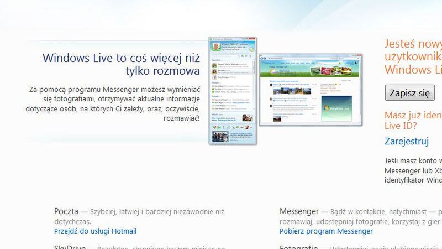Viewport: 442px width, 249px height.
Task: Follow the Przejdź do usługi Hotmail link
Action: 95,231
